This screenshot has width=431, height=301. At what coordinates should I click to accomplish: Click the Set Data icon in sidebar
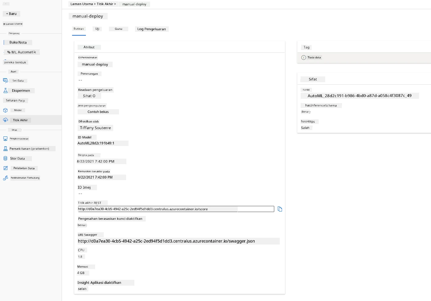[x=5, y=81]
